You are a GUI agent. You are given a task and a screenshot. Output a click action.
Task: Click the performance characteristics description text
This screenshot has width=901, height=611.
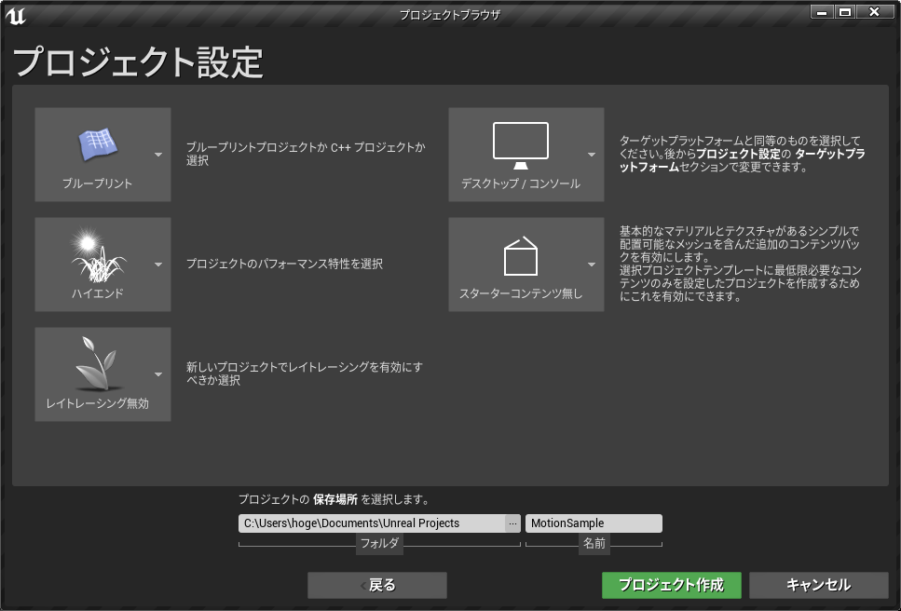coord(284,265)
